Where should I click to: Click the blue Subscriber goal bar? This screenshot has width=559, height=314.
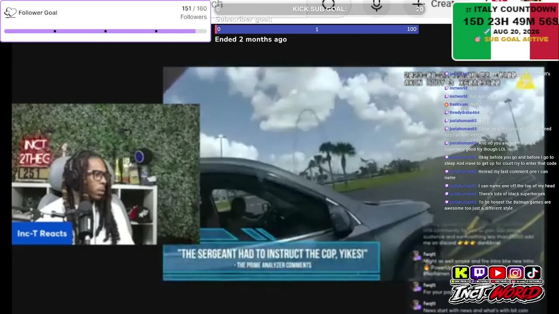(317, 29)
